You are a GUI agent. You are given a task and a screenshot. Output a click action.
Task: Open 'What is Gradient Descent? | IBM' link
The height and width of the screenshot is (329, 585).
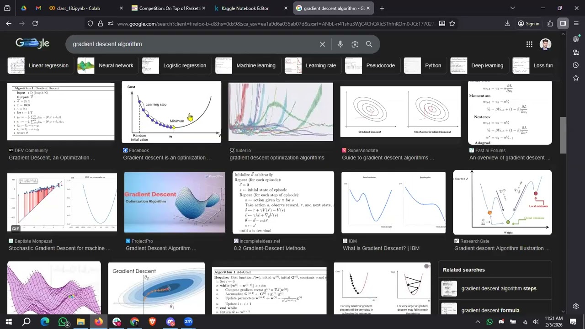pyautogui.click(x=381, y=248)
